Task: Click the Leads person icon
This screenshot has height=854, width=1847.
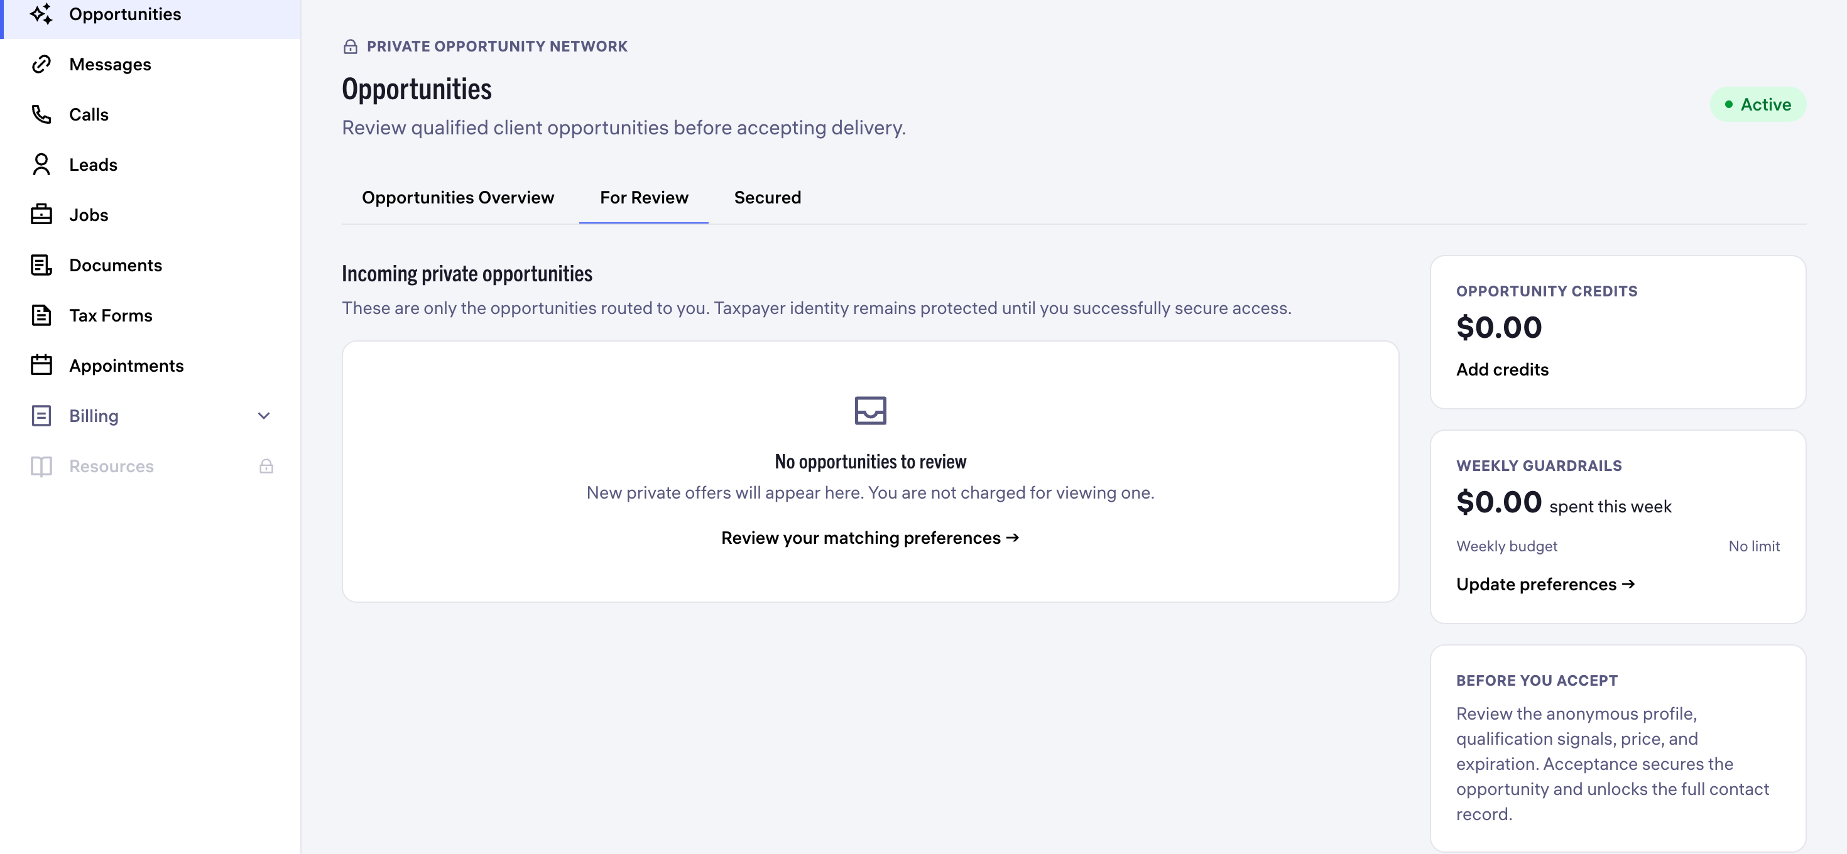Action: coord(41,165)
